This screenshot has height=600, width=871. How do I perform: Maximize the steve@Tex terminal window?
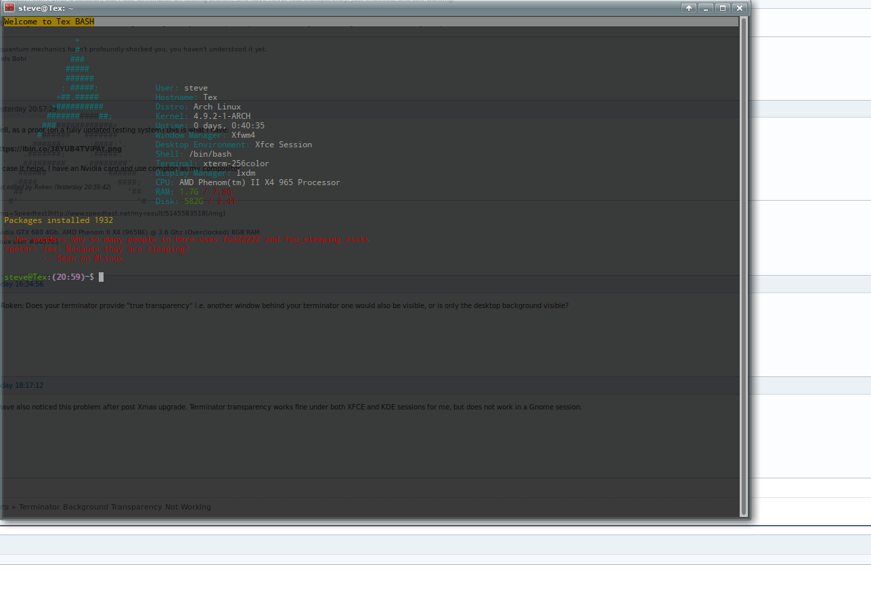tap(723, 8)
